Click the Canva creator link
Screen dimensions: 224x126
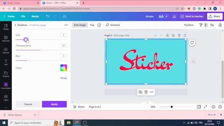pos(43,25)
